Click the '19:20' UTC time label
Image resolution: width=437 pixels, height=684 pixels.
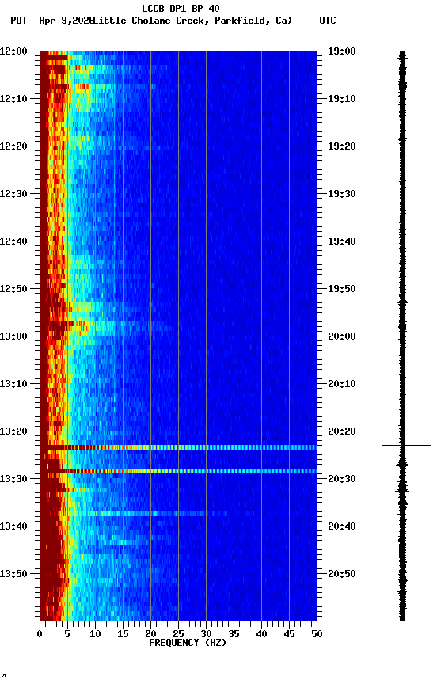pos(342,146)
